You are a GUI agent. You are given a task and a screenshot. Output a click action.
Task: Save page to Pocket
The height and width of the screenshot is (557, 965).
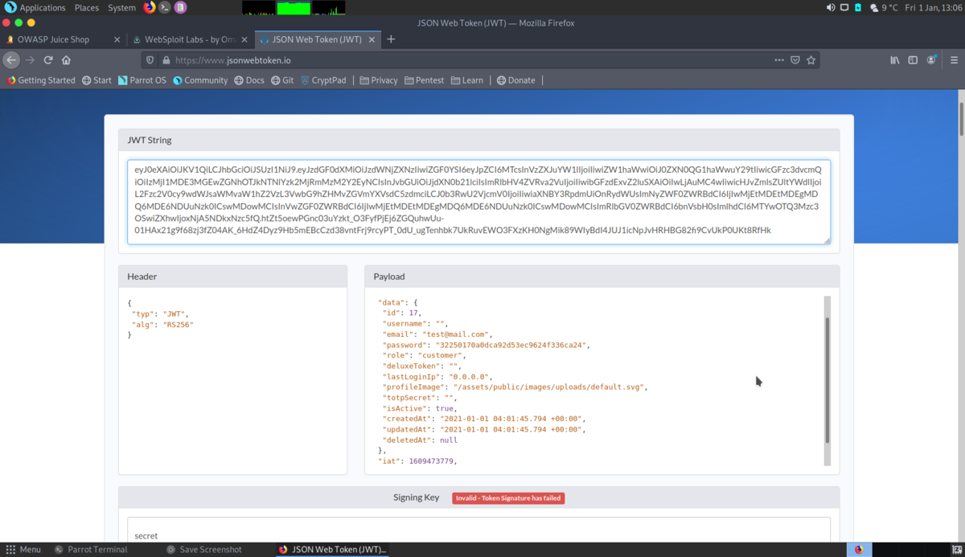tap(795, 60)
